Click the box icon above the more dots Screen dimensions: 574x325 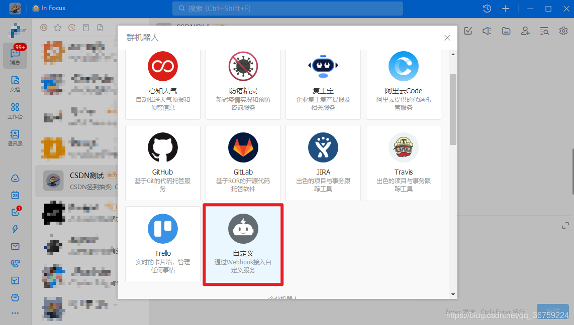(15, 297)
